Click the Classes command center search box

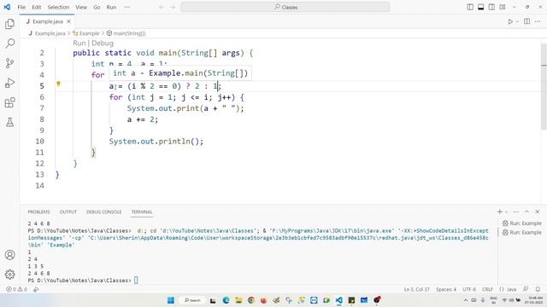[285, 7]
